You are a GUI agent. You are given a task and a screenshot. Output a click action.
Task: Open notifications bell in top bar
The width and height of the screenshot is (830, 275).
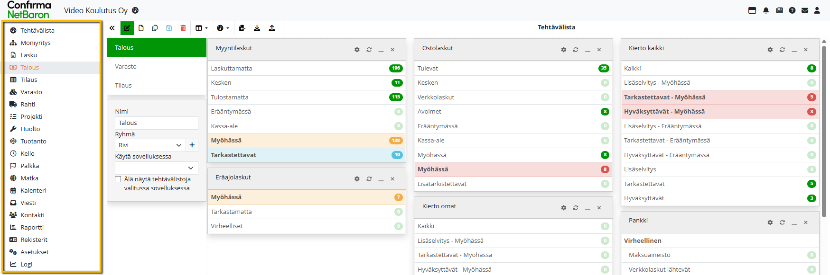[766, 10]
